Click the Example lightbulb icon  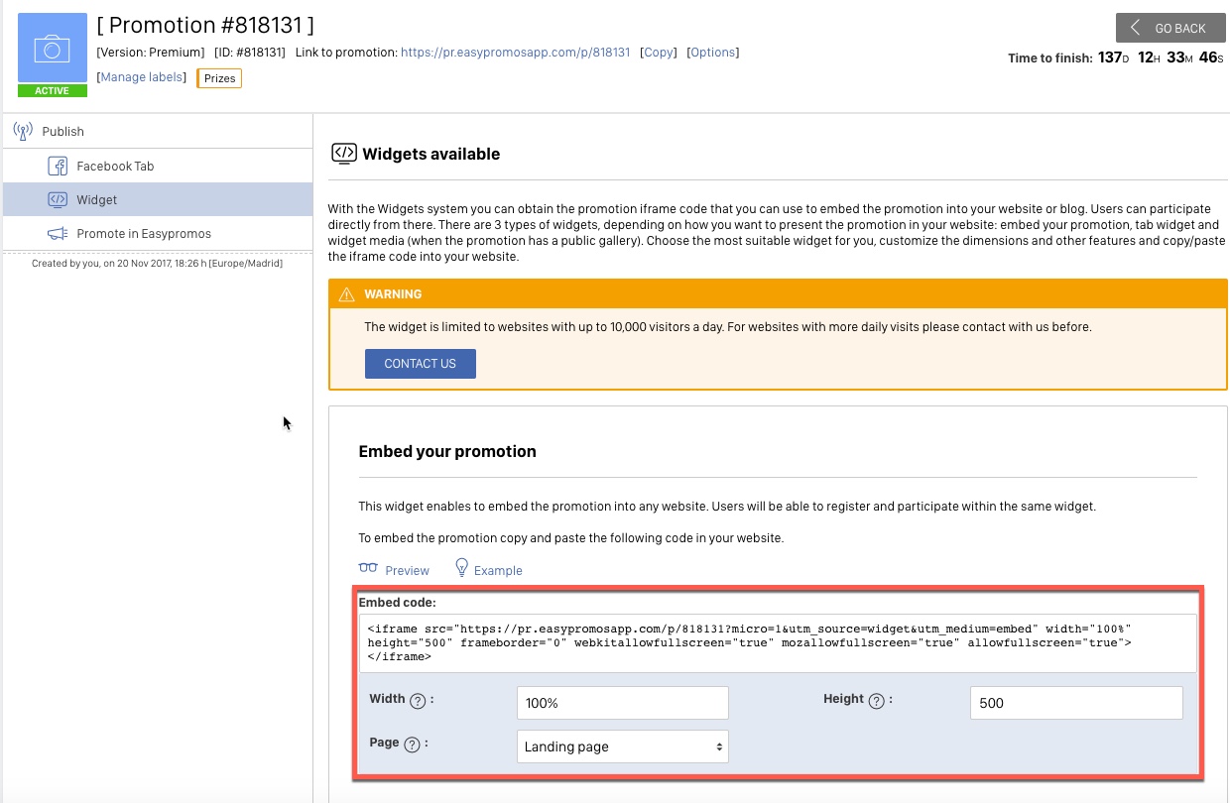click(461, 567)
